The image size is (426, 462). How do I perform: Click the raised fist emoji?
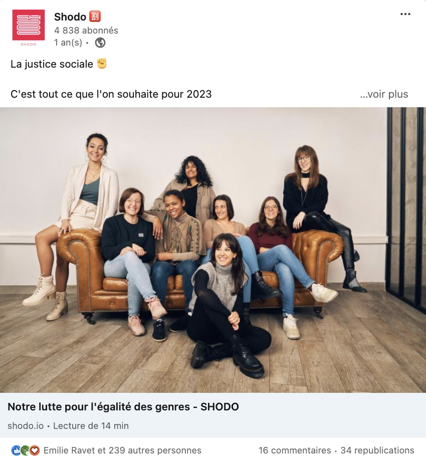[x=102, y=64]
